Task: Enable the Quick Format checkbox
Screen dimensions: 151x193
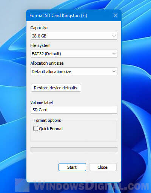Action: (35, 129)
